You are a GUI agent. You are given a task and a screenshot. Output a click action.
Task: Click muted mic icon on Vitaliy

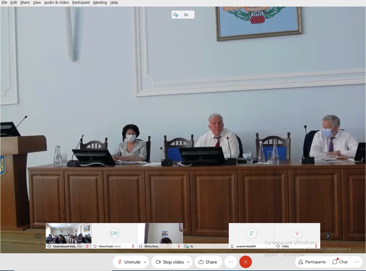tap(316, 246)
